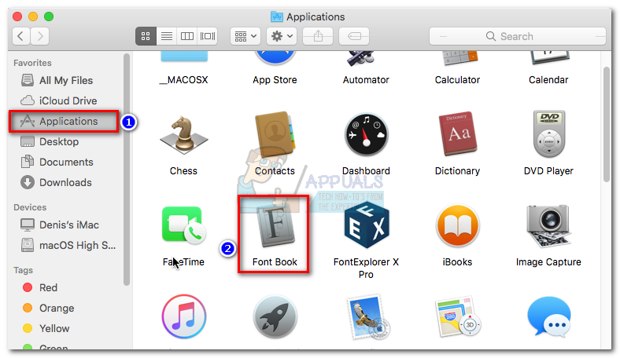Screen dimensions: 620x358
Task: Open the FaceTime app
Action: pos(184,225)
